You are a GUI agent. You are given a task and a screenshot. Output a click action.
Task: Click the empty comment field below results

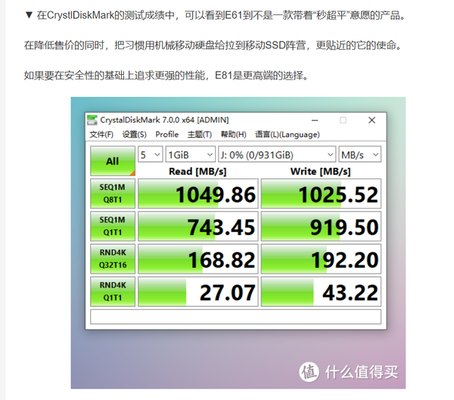(x=235, y=317)
